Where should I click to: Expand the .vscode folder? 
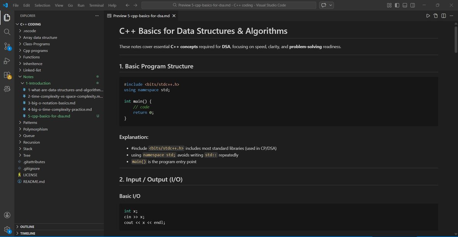[59, 31]
